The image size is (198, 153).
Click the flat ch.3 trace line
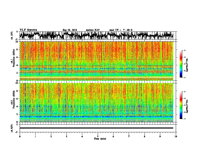coord(96,128)
